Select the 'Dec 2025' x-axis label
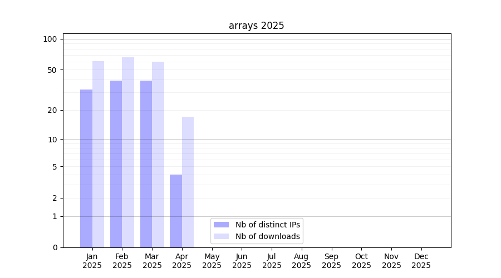501x278 pixels. pos(421,261)
